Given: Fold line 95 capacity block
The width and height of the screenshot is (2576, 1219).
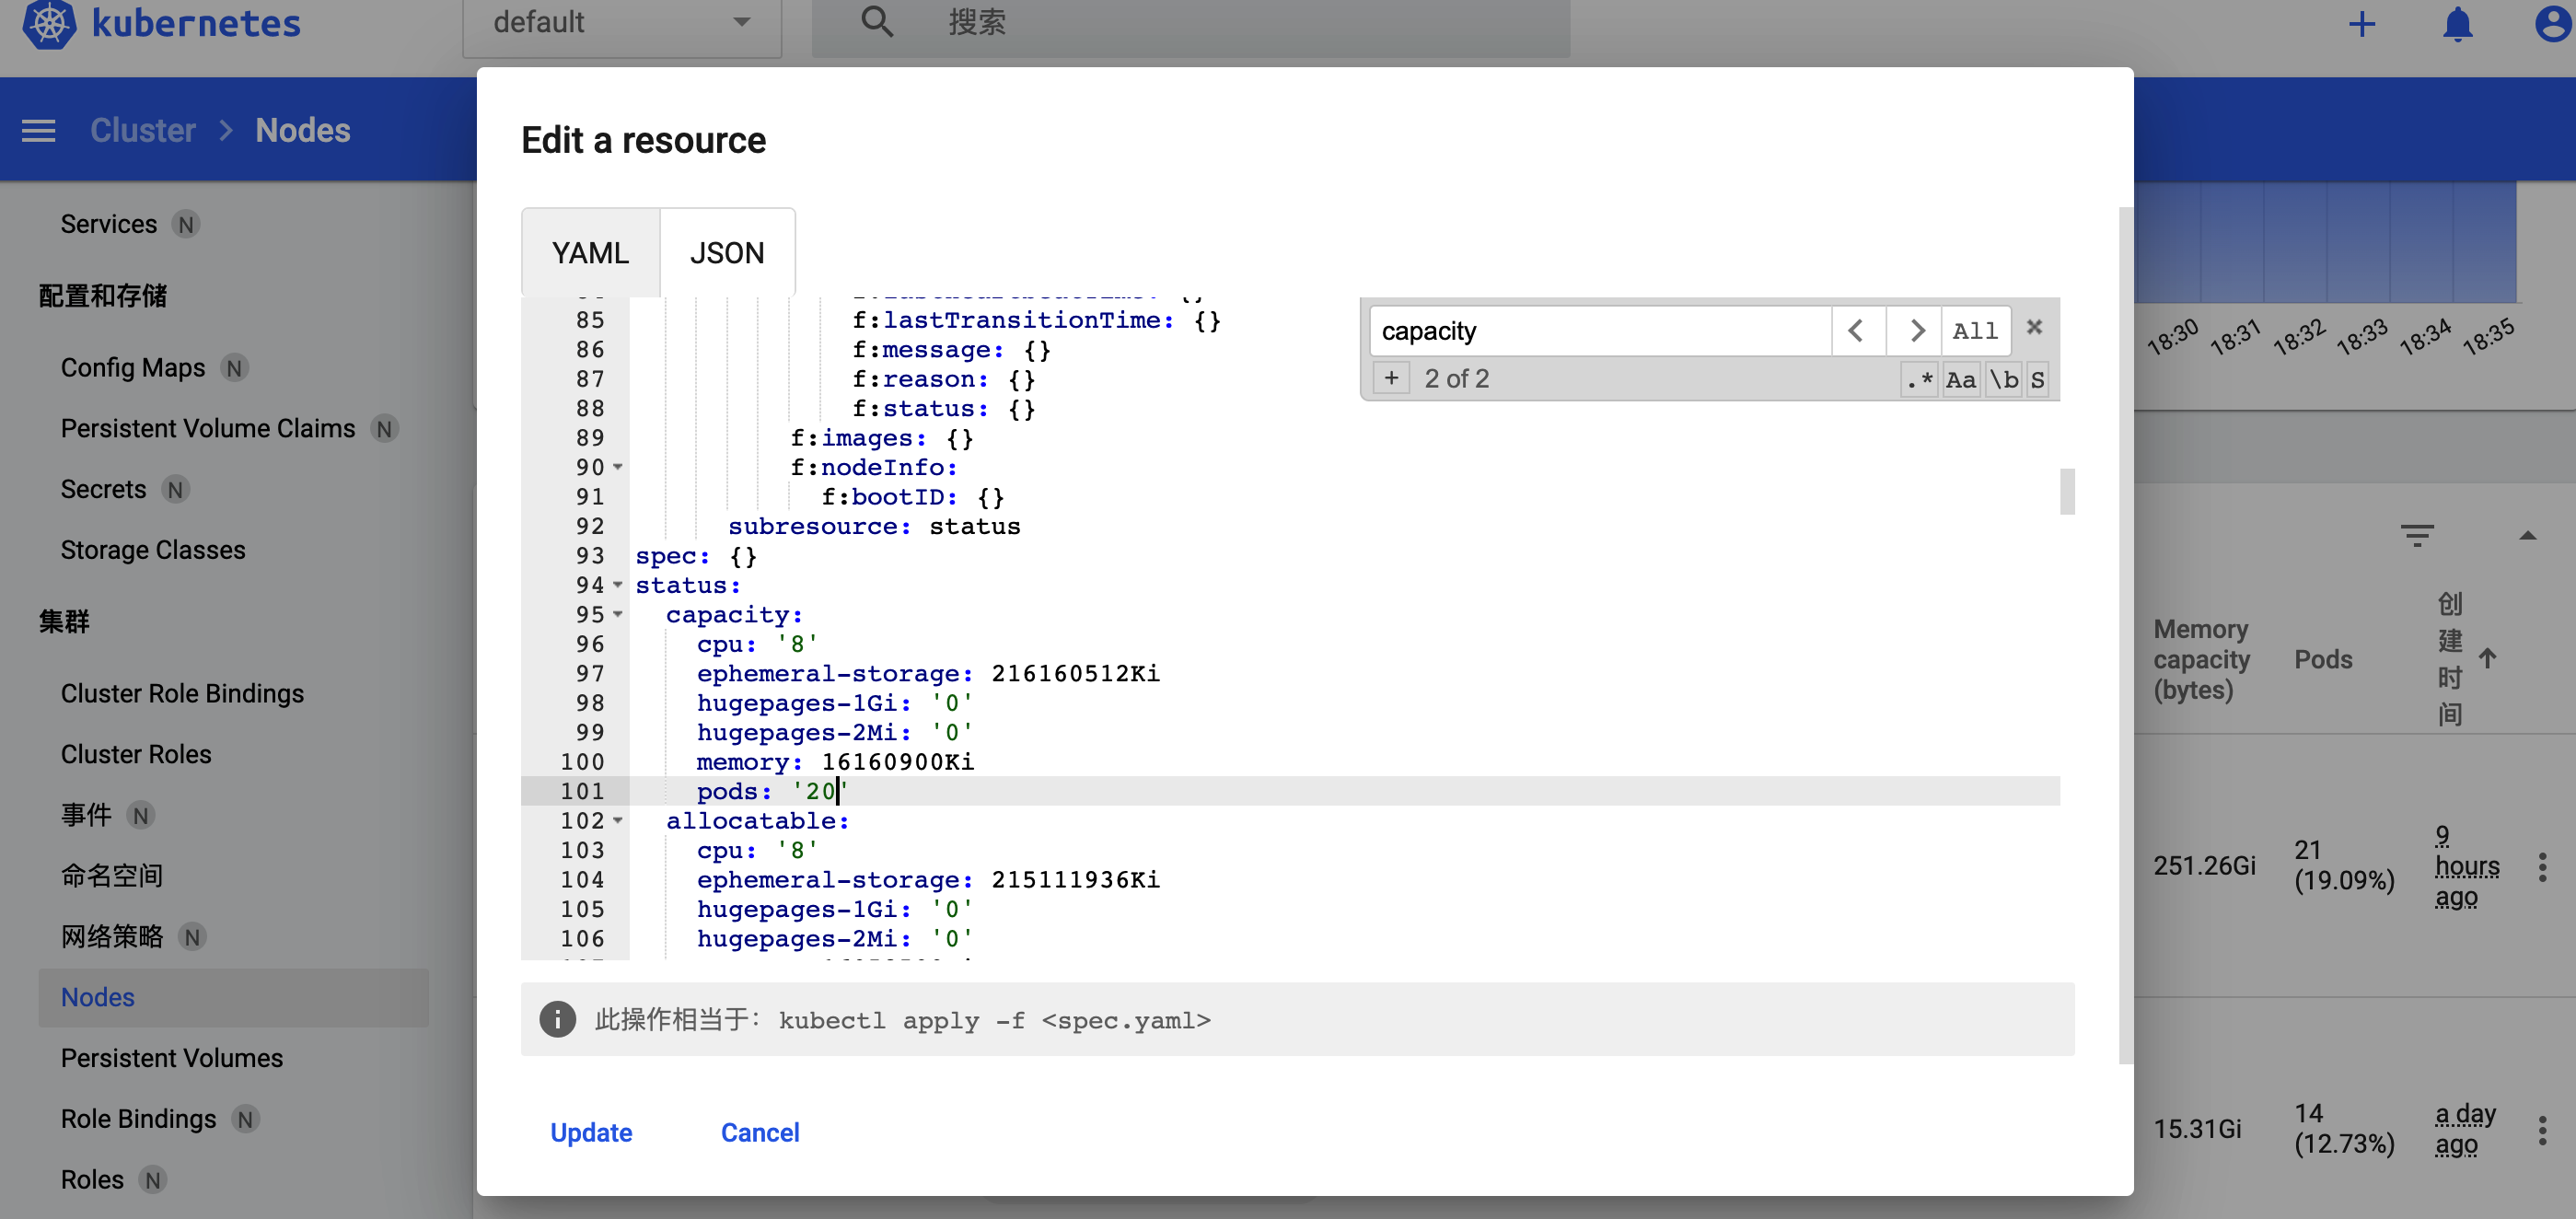Looking at the screenshot, I should pos(618,614).
